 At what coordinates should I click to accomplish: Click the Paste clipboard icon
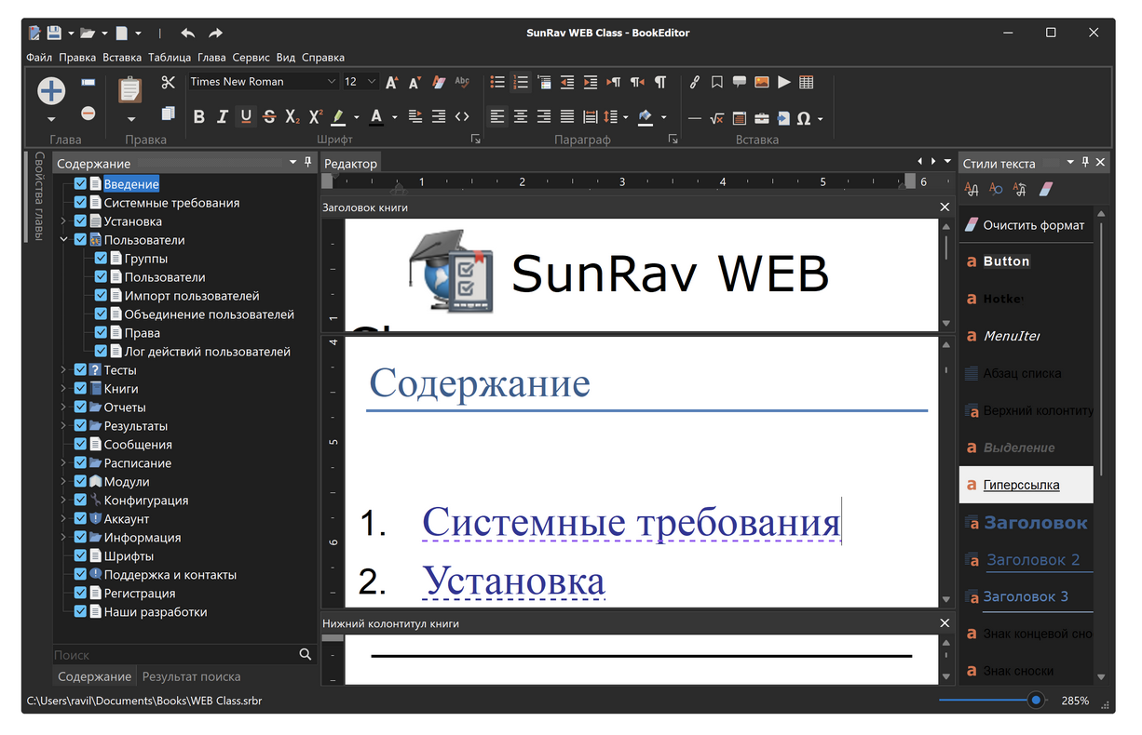click(x=130, y=90)
